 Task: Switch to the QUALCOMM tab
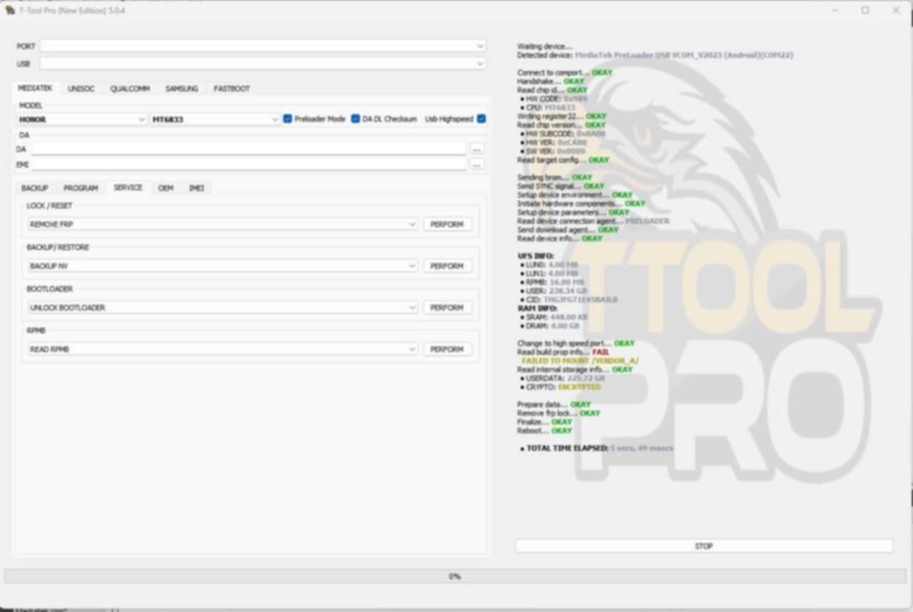[131, 89]
